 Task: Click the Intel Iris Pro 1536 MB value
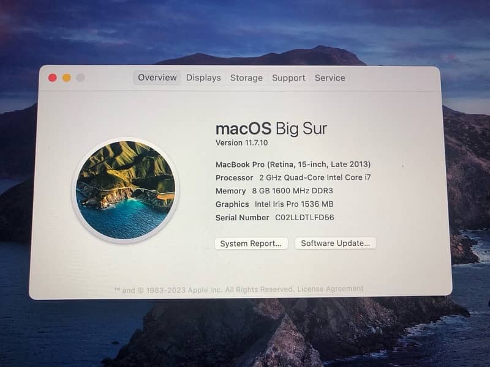[x=294, y=204]
